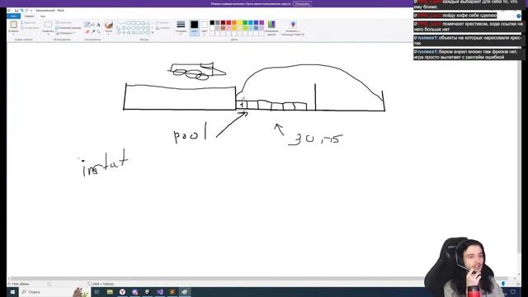Image resolution: width=528 pixels, height=297 pixels.
Task: Click the Resize command in Image group
Action: [68, 28]
